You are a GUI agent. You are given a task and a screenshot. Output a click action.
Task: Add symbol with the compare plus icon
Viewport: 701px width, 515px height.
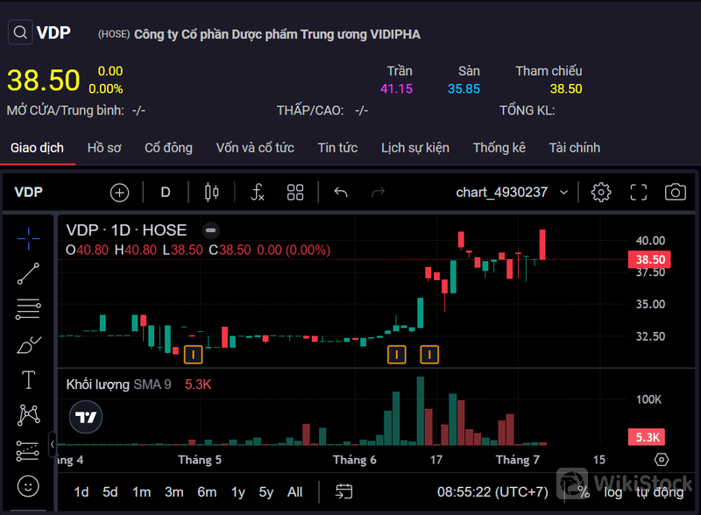click(x=119, y=193)
